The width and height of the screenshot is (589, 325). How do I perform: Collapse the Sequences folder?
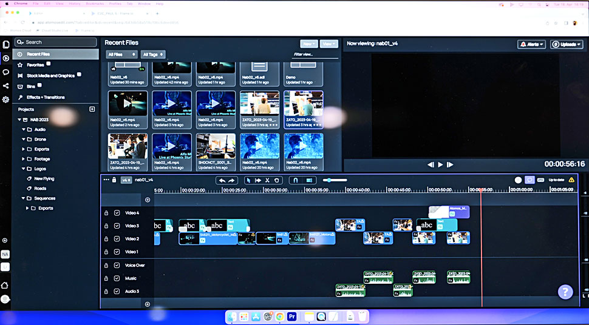click(x=23, y=198)
